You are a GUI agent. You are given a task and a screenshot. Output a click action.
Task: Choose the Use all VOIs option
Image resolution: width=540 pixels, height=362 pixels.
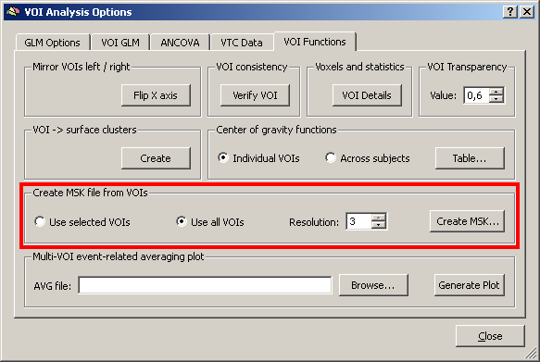pyautogui.click(x=182, y=221)
